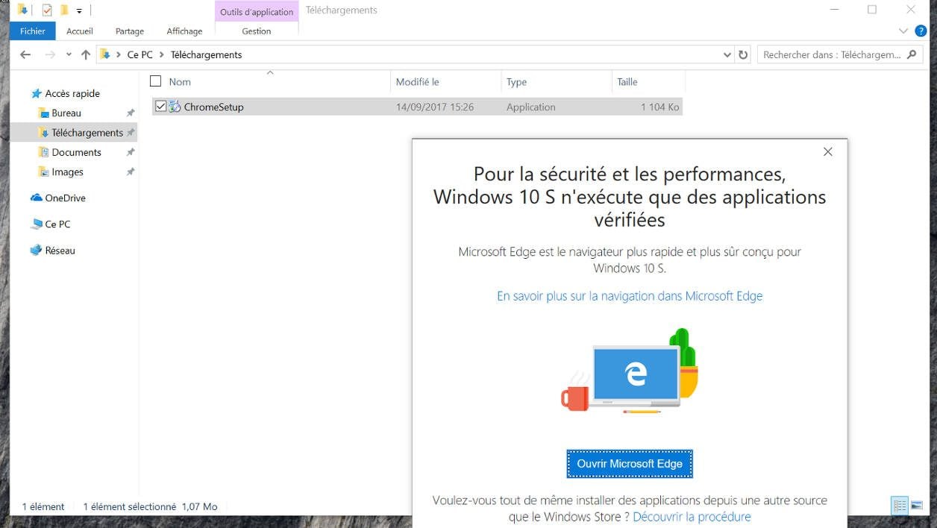The height and width of the screenshot is (528, 937).
Task: Select the Outils d'application contextual tab
Action: coord(257,12)
